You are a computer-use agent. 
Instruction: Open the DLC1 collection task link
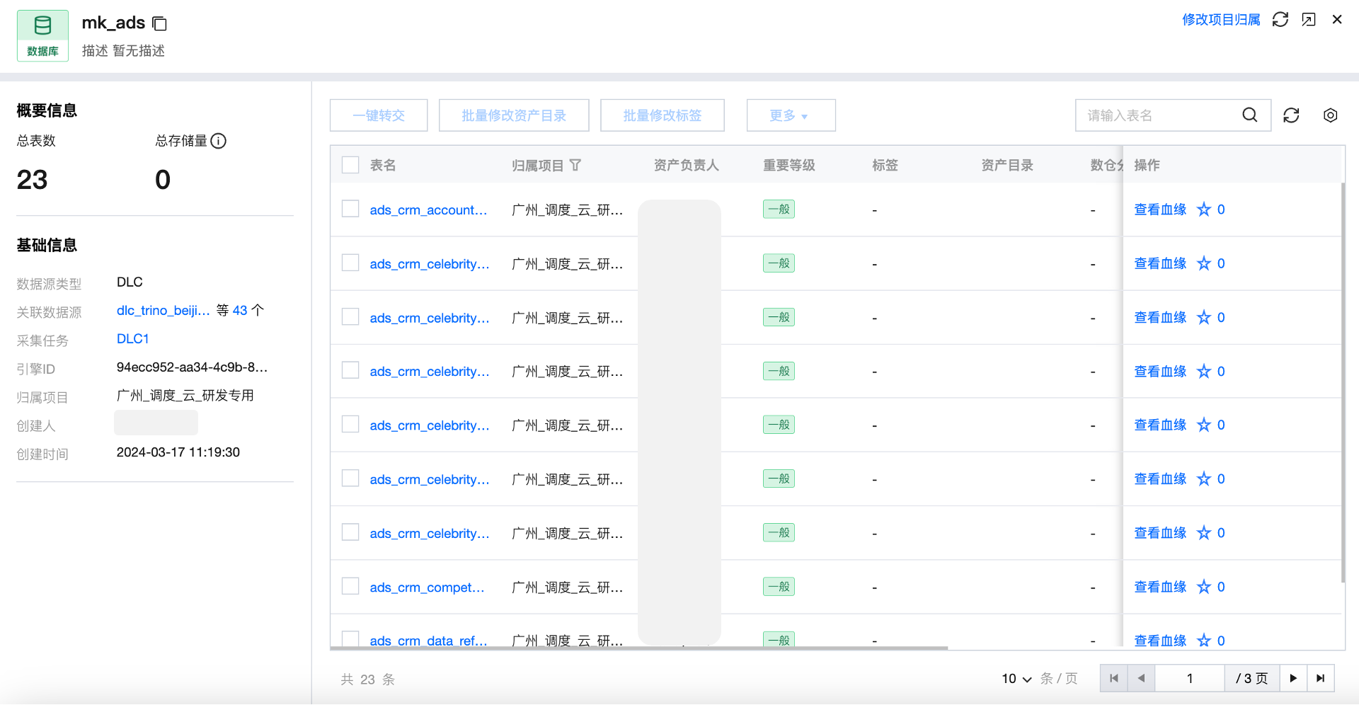coord(132,339)
